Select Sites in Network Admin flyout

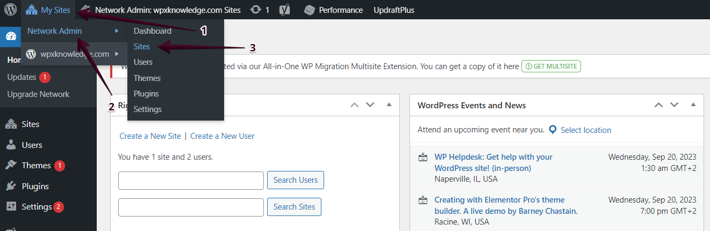tap(142, 47)
